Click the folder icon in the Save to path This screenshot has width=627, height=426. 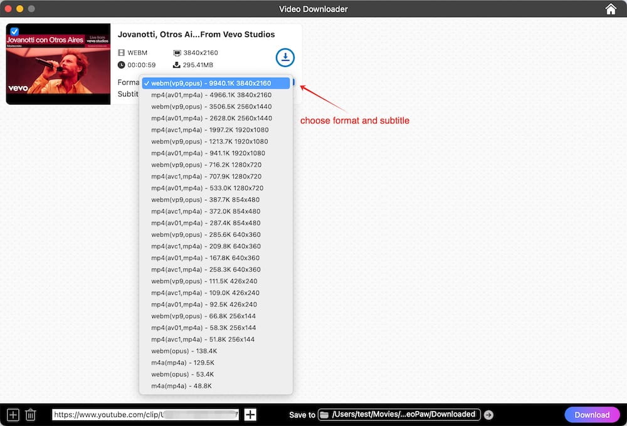325,415
